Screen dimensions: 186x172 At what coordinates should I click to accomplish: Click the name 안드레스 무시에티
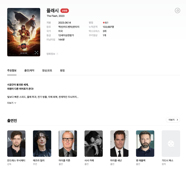(x=16, y=160)
